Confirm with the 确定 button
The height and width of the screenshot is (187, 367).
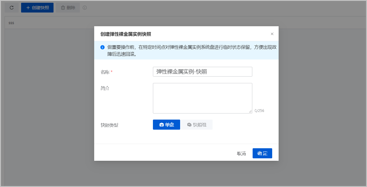point(262,153)
